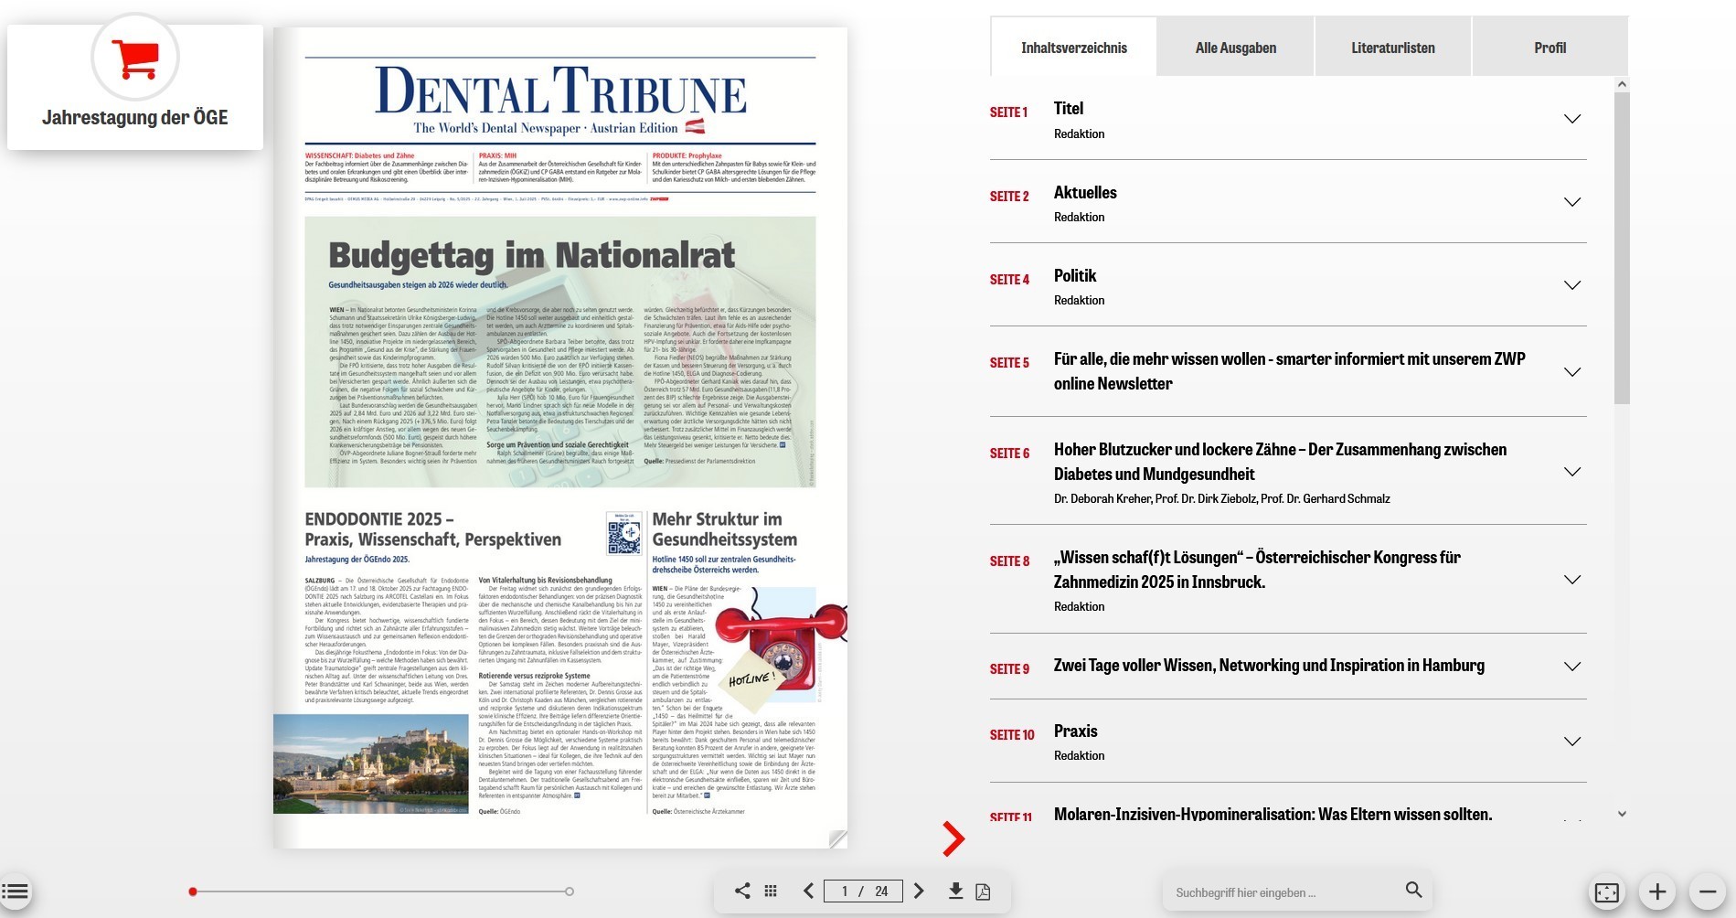Screen dimensions: 1736x918
Task: Click the page slider end marker
Action: pyautogui.click(x=570, y=891)
